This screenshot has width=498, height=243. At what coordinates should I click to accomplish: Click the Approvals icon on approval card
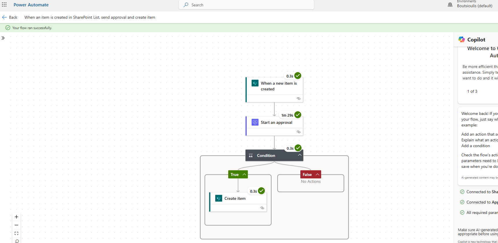255,122
